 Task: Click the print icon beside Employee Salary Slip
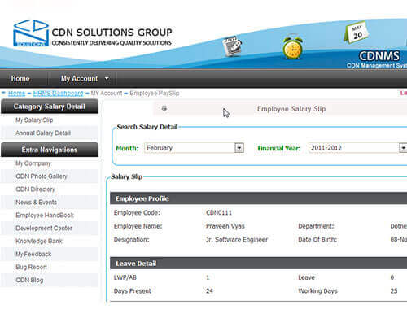pos(164,109)
